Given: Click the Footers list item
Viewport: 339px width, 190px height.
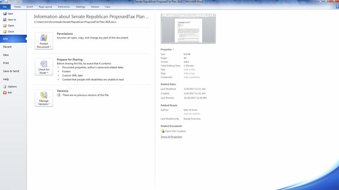Looking at the screenshot, I should 66,71.
